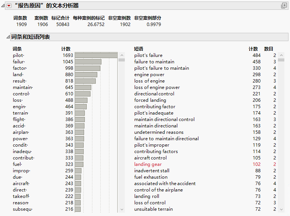Collapse the 词条和短语列表 section

8,37
